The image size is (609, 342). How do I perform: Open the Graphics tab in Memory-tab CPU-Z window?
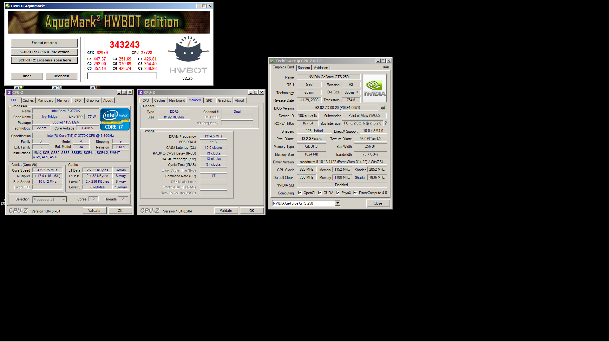click(x=225, y=100)
